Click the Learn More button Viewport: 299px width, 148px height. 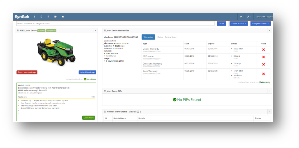pos(88,118)
